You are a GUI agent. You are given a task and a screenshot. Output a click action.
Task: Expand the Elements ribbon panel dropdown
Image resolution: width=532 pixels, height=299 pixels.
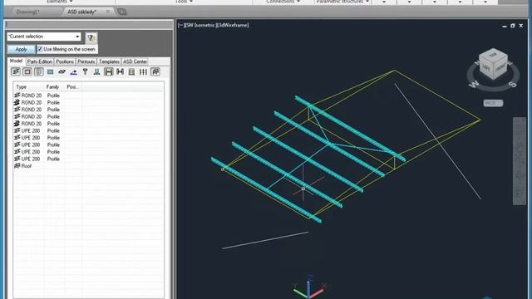tap(59, 2)
